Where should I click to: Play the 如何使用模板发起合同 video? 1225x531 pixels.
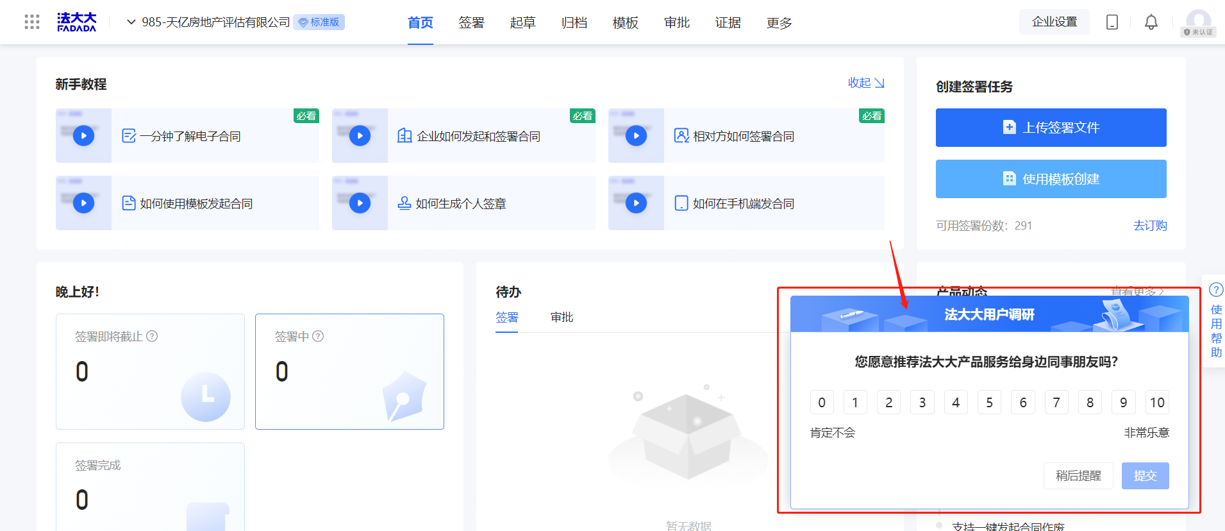click(83, 203)
